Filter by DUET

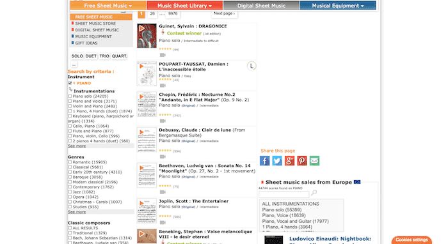click(91, 56)
